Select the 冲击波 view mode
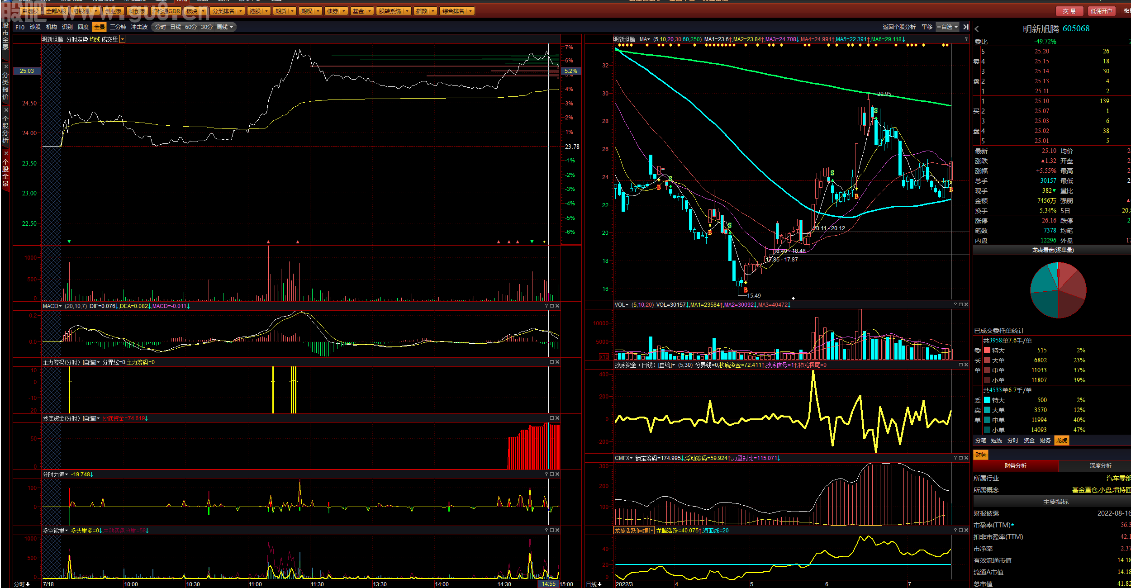Image resolution: width=1131 pixels, height=588 pixels. [x=139, y=27]
